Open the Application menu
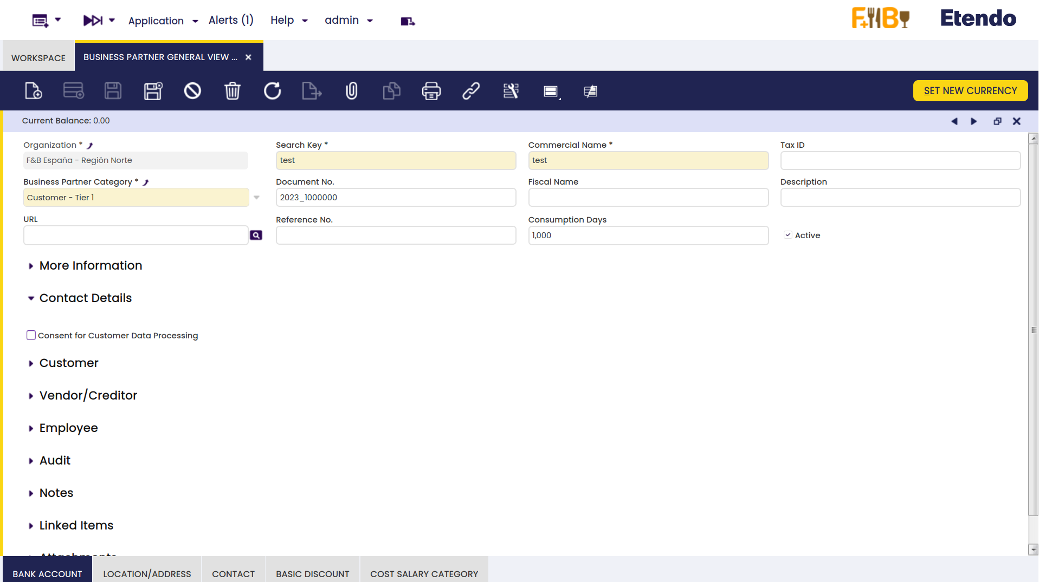This screenshot has width=1039, height=582. coord(163,21)
